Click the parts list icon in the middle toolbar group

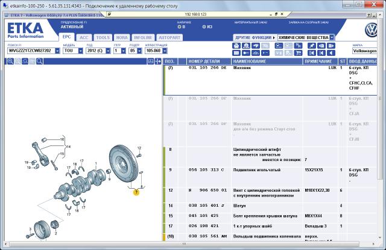point(279,46)
